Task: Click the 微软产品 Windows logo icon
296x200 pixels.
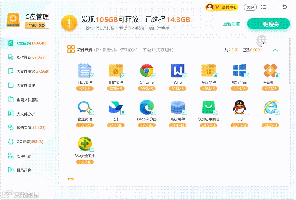Action: click(239, 70)
